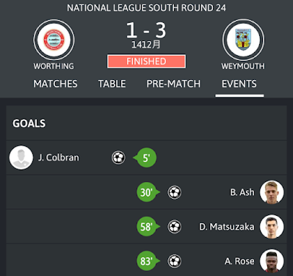The width and height of the screenshot is (293, 276).
Task: Switch to the Matches tab
Action: click(x=55, y=84)
